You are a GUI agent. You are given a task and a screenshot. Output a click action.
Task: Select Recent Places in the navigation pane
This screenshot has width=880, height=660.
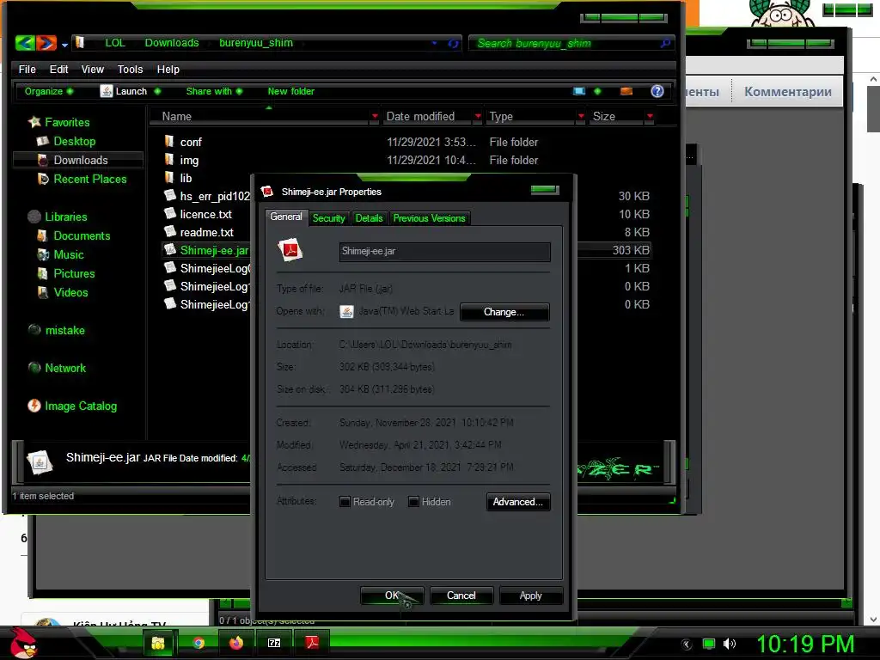click(82, 179)
